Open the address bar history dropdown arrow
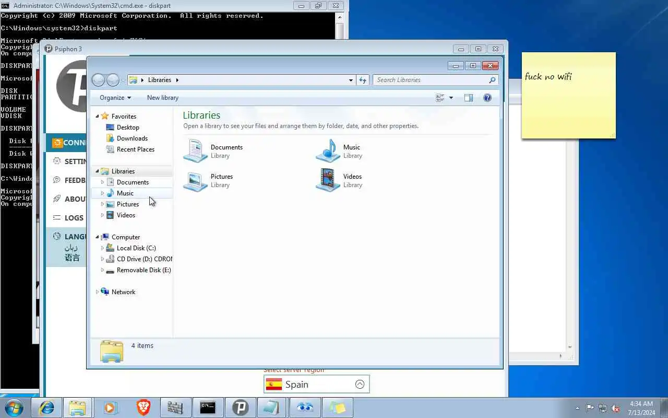The width and height of the screenshot is (668, 418). coord(351,80)
